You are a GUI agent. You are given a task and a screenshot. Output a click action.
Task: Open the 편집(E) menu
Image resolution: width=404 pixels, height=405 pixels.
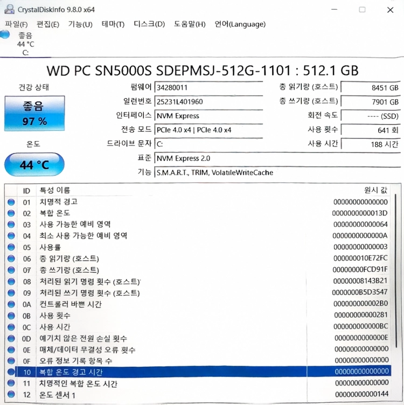tap(48, 24)
